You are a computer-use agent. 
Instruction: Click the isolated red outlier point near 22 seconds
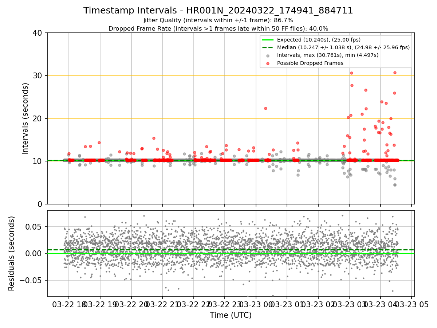point(265,108)
